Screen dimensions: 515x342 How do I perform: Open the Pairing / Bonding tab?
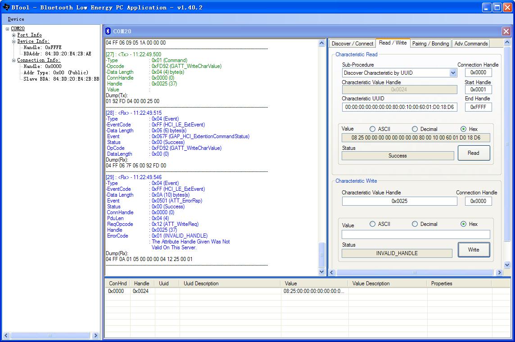click(x=430, y=43)
